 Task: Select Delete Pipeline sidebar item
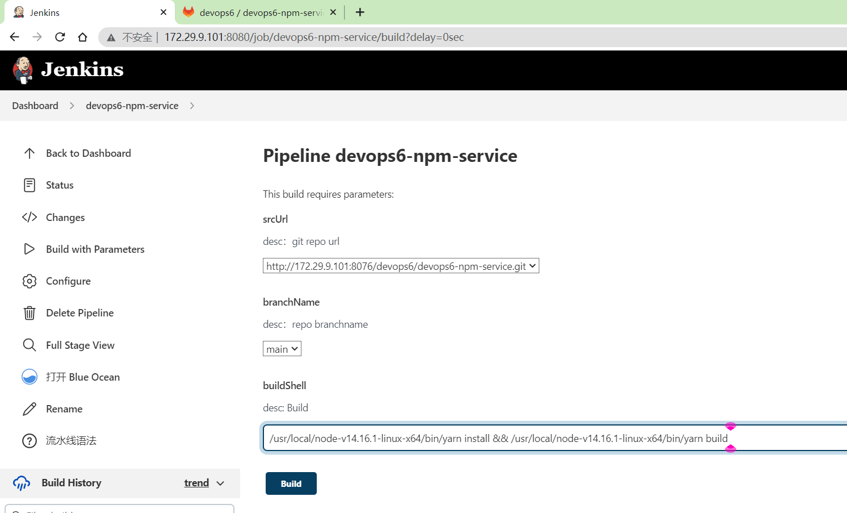tap(80, 313)
